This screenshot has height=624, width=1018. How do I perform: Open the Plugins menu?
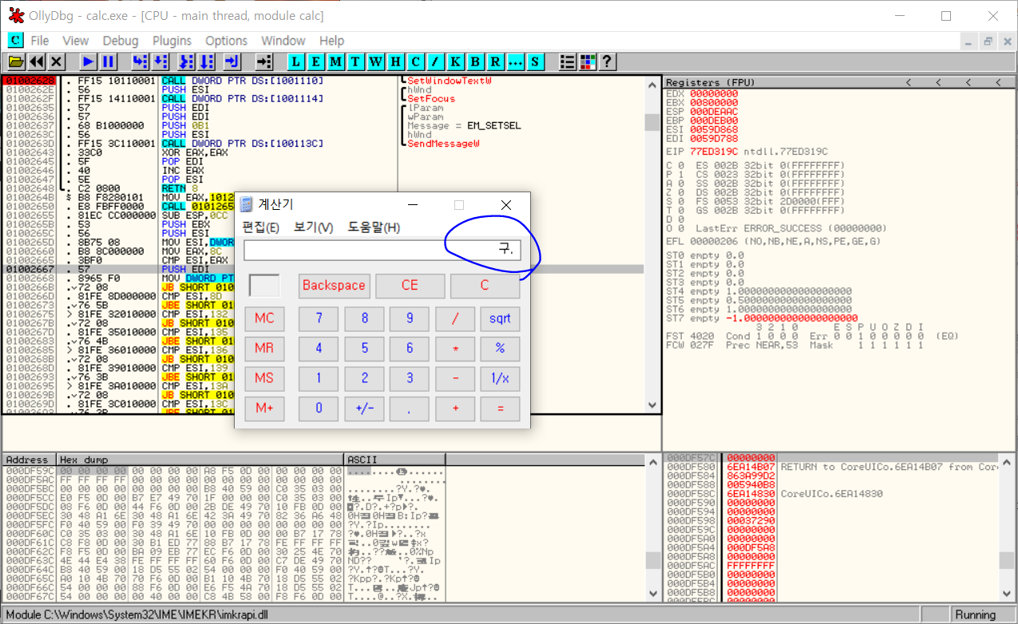[172, 41]
